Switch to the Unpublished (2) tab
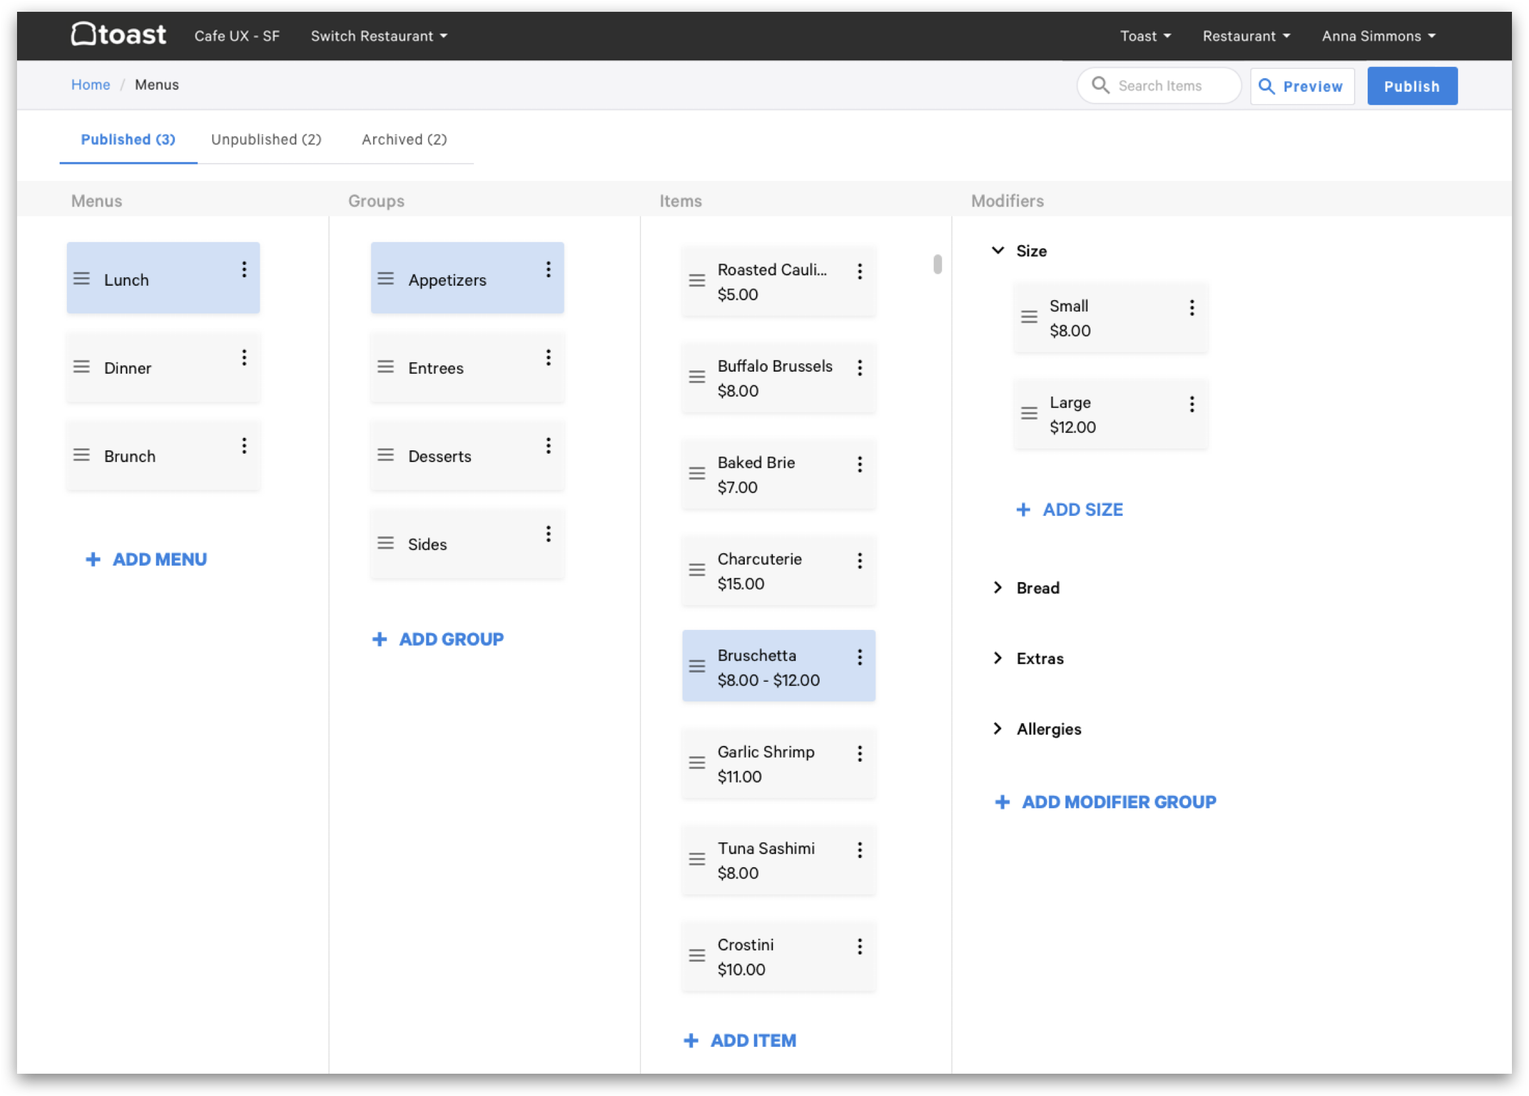This screenshot has height=1096, width=1529. coord(266,140)
